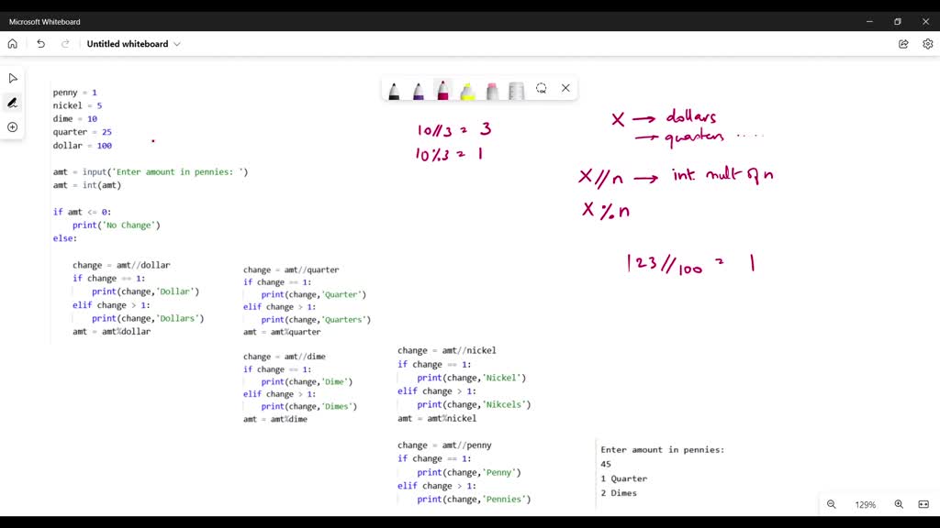The height and width of the screenshot is (528, 940).
Task: Open Settings via the gear icon
Action: pyautogui.click(x=928, y=43)
